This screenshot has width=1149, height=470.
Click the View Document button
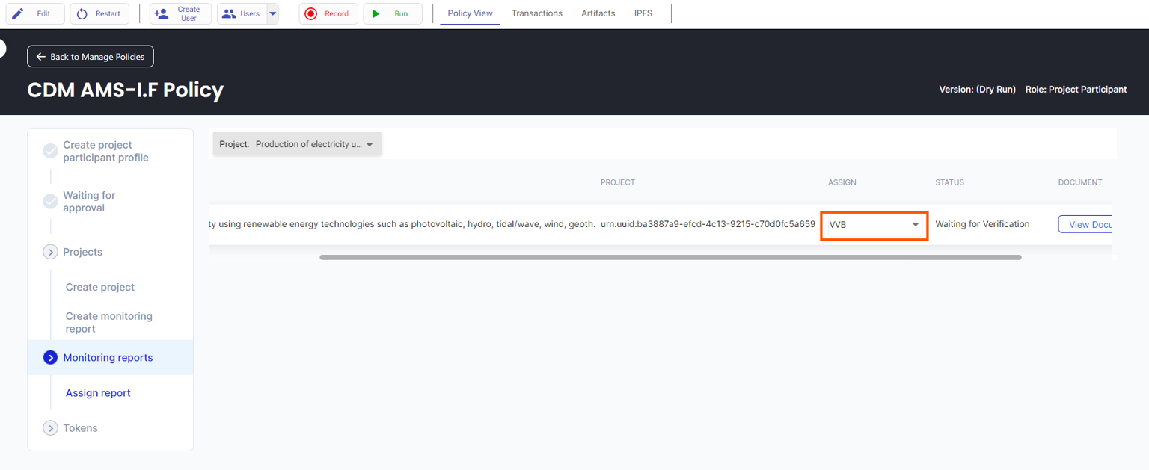pyautogui.click(x=1085, y=225)
